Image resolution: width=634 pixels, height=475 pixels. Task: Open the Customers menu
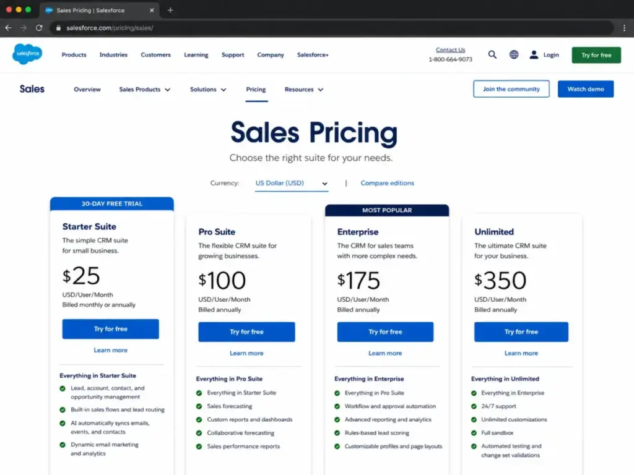155,54
